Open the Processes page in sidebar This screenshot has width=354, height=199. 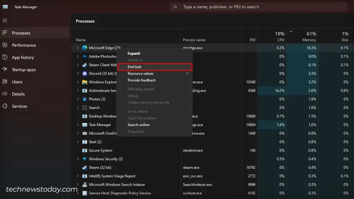[x=35, y=33]
